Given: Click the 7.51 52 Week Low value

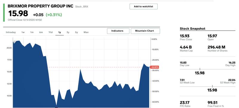Looking at the screenshot, I should 182,80.
